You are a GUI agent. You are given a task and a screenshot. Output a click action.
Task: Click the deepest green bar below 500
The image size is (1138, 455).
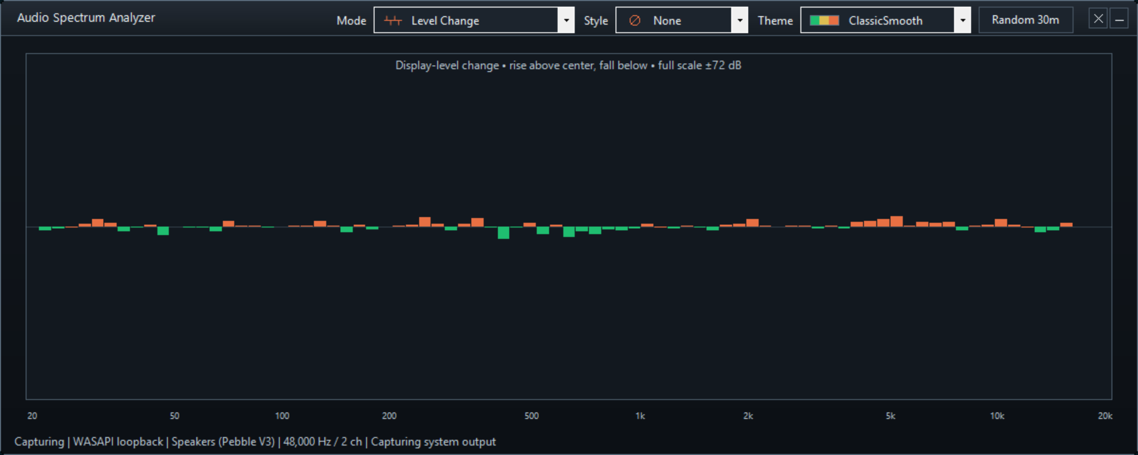[503, 233]
